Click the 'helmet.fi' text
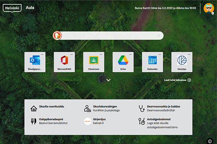 pos(98,123)
